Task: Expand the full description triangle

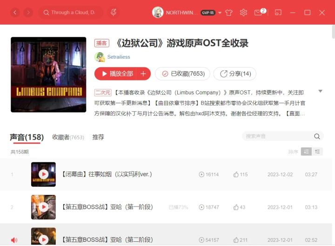Action: point(320,91)
